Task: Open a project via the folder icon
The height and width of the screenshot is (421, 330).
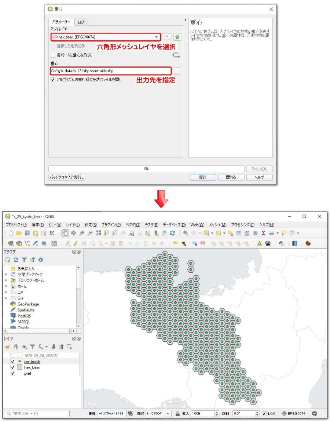Action: [19, 233]
